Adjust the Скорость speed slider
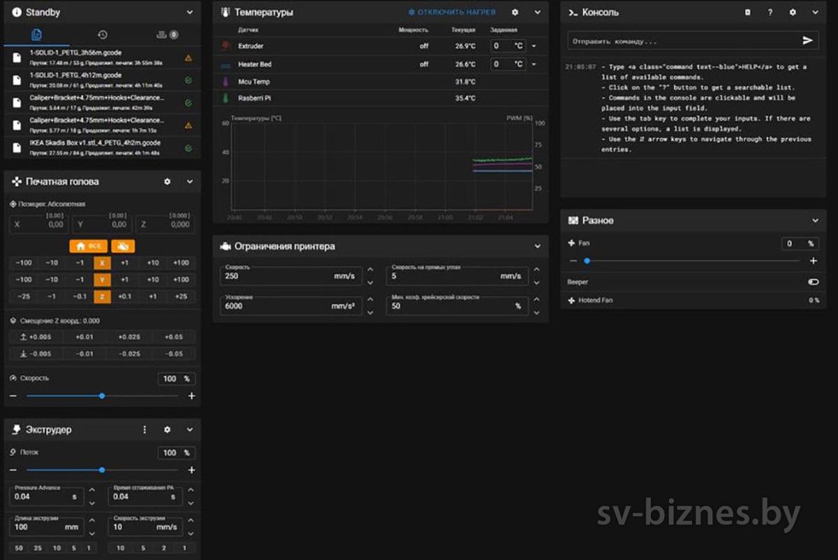Image resolution: width=838 pixels, height=560 pixels. click(102, 395)
